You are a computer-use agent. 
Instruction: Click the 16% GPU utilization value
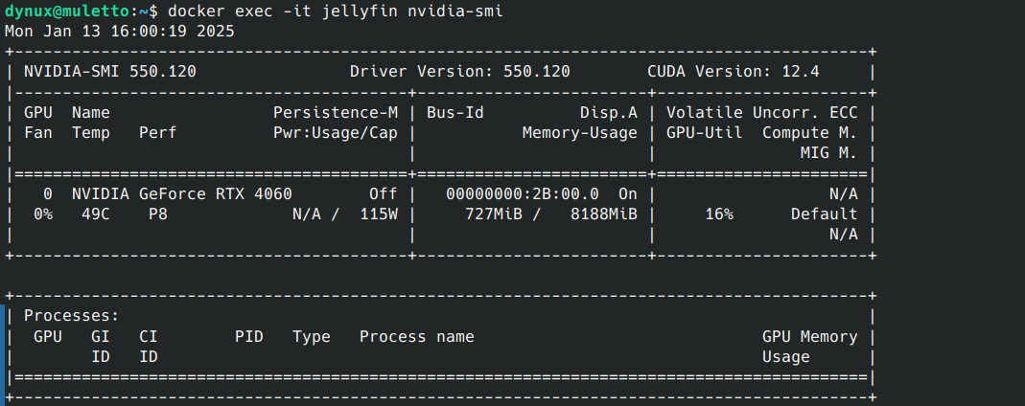coord(718,214)
